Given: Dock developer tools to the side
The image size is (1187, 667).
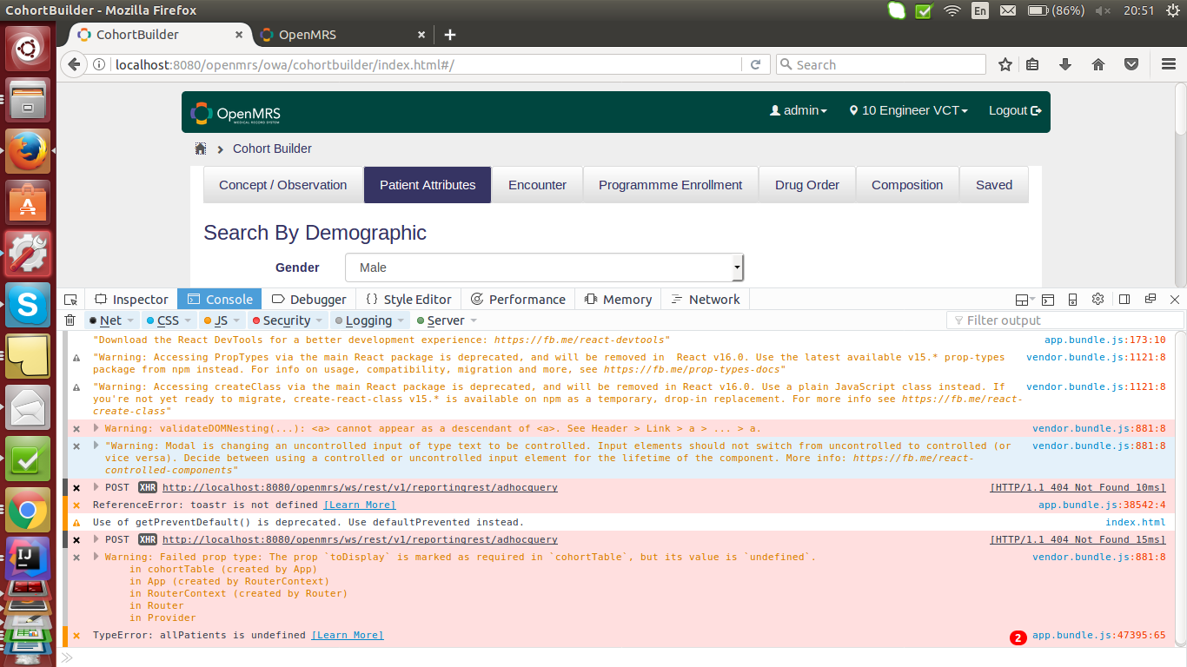Looking at the screenshot, I should (x=1124, y=299).
